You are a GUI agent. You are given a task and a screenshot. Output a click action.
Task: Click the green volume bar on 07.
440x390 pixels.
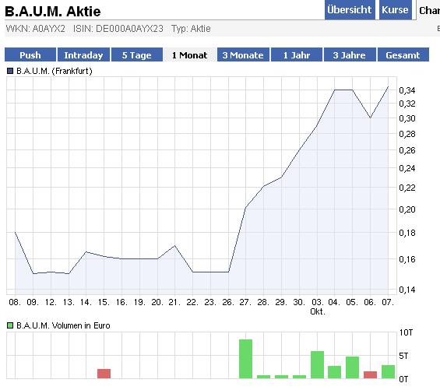(388, 372)
